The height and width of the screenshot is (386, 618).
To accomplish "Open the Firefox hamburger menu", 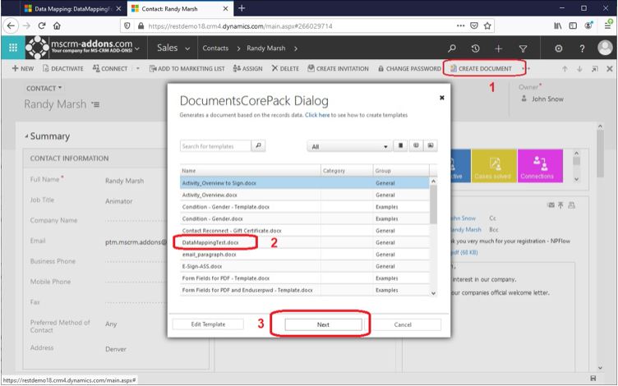I will coord(608,26).
